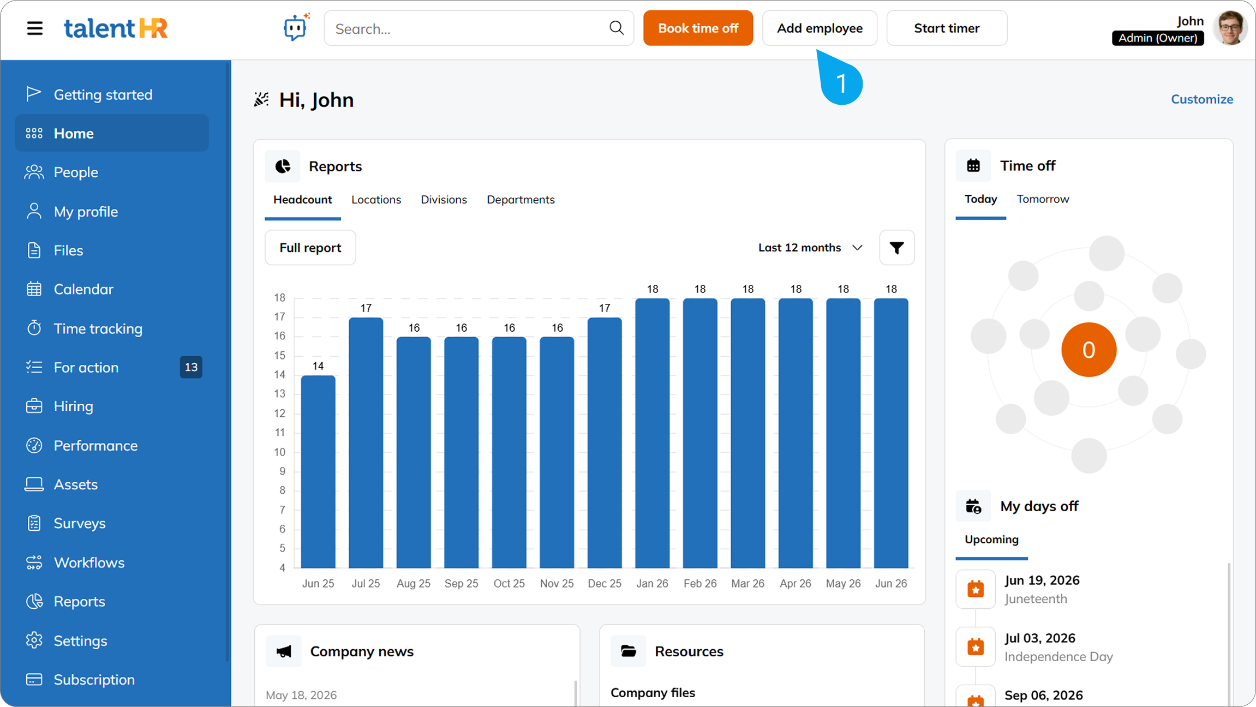1256x707 pixels.
Task: Click the My profile person icon
Action: click(x=34, y=211)
